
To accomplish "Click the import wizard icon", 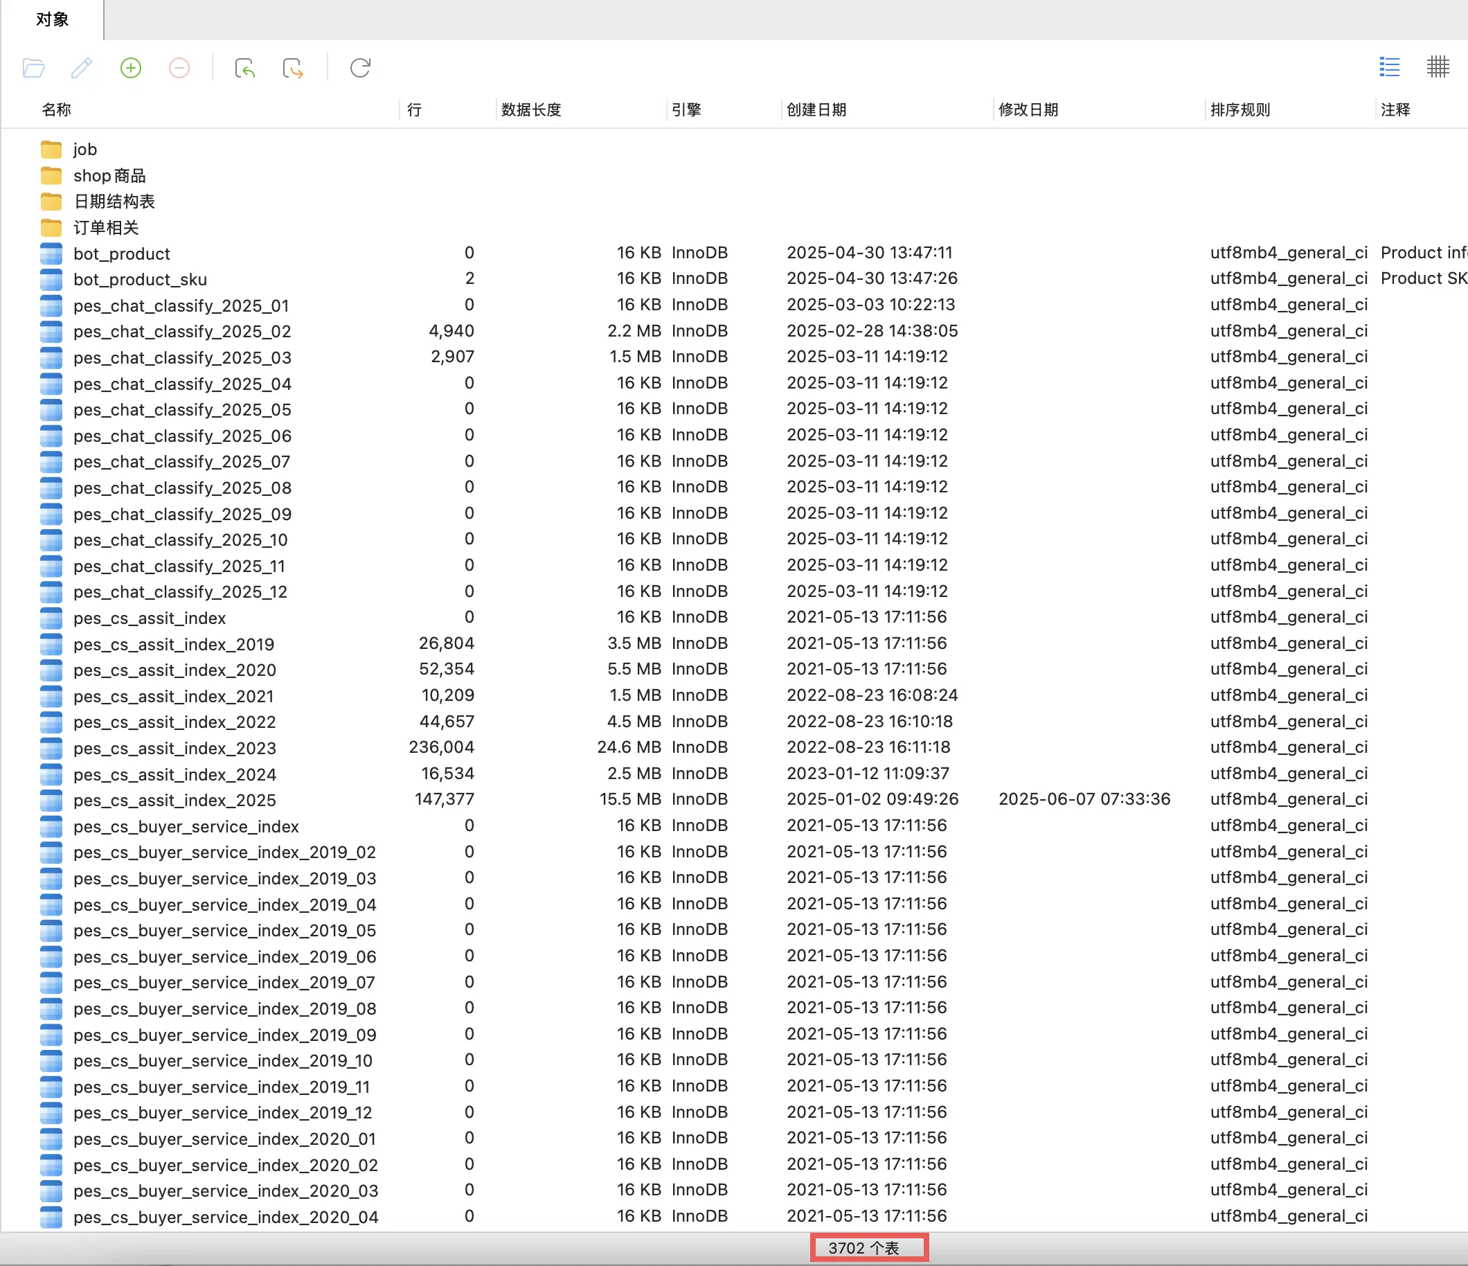I will click(244, 68).
